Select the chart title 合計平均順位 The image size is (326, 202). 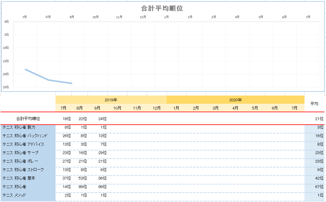(162, 8)
